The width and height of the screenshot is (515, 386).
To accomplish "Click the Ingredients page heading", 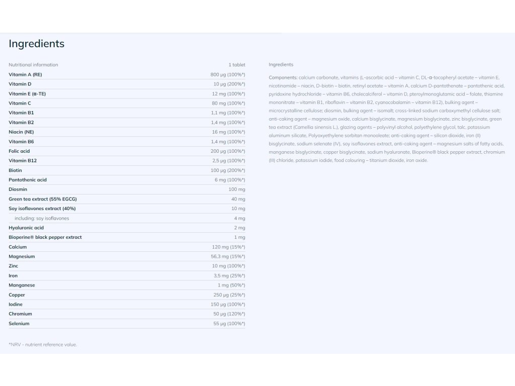I will click(37, 44).
